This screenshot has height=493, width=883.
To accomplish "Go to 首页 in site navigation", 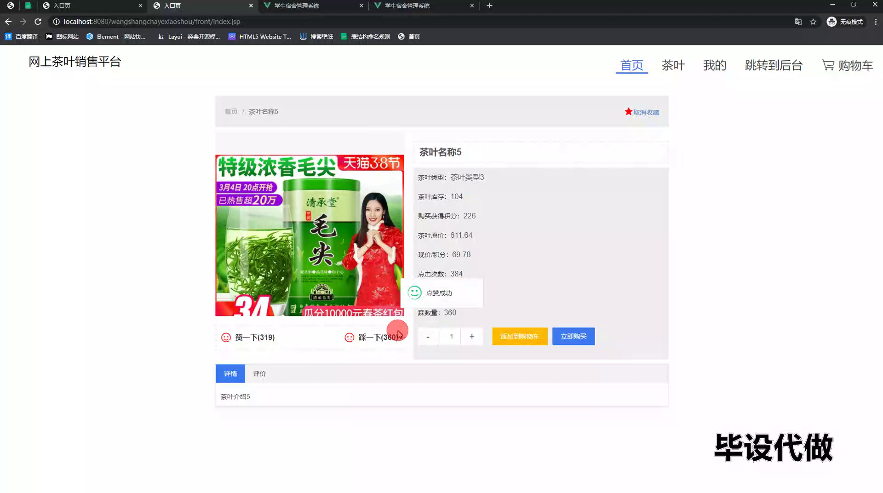I will tap(631, 65).
